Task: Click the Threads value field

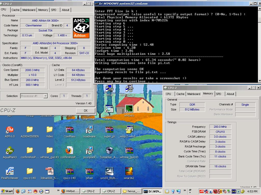Action: tap(87, 96)
